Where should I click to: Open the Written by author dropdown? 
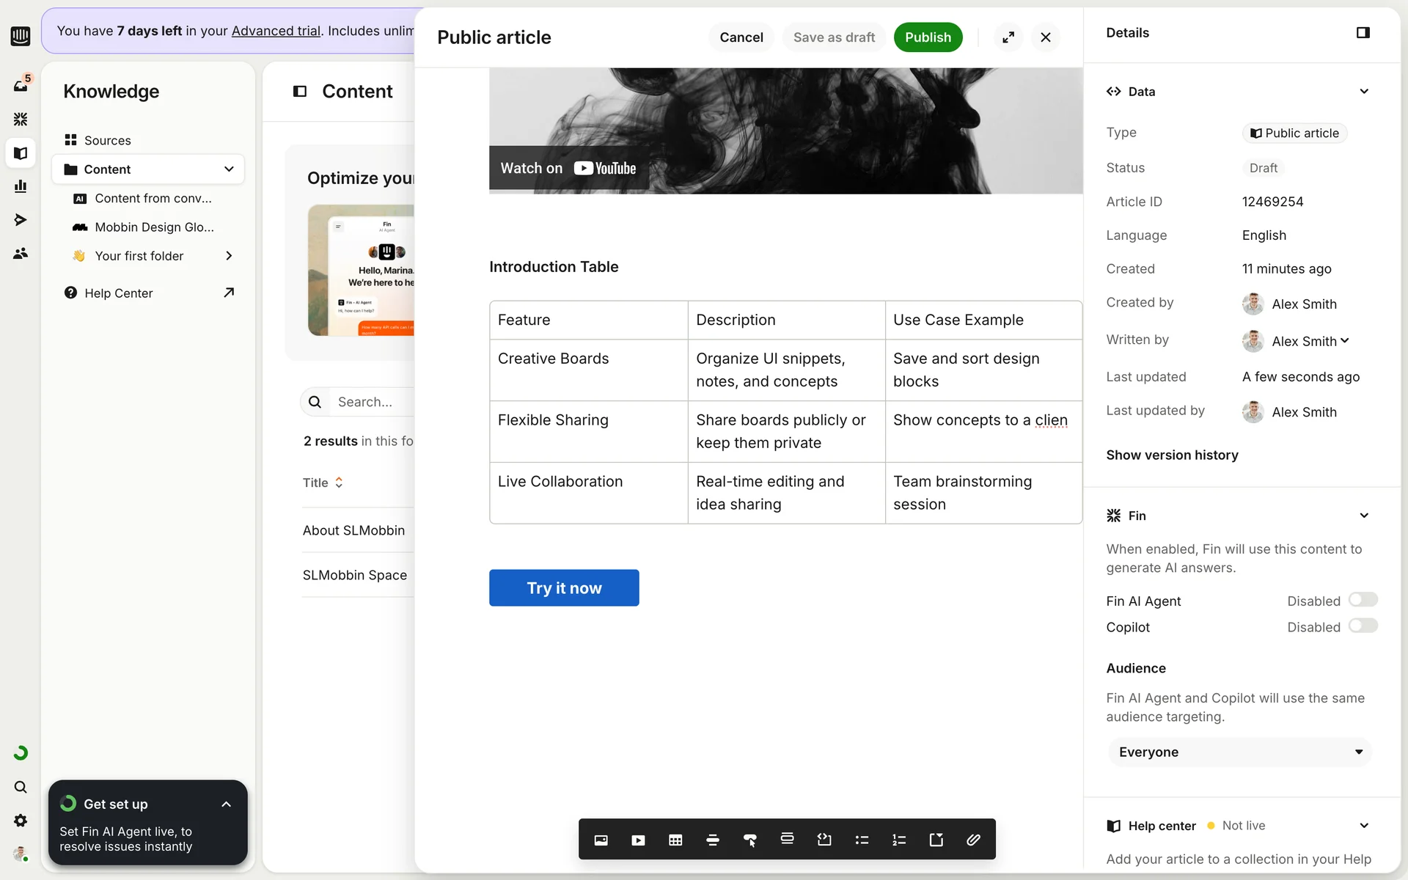(x=1310, y=341)
